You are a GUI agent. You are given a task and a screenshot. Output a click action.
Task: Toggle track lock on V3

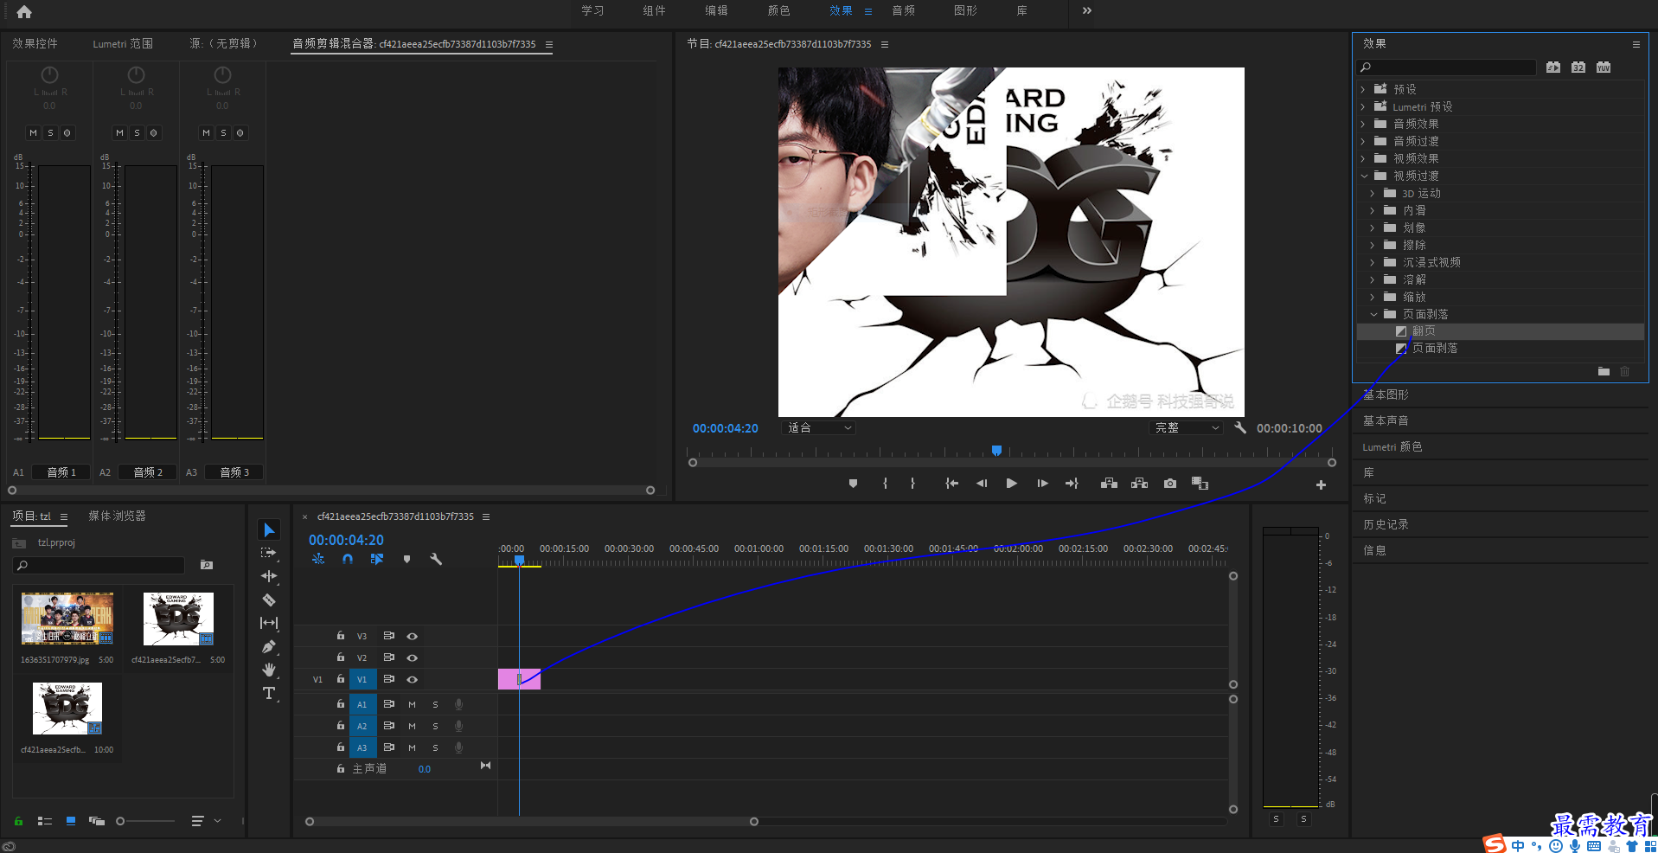point(341,636)
